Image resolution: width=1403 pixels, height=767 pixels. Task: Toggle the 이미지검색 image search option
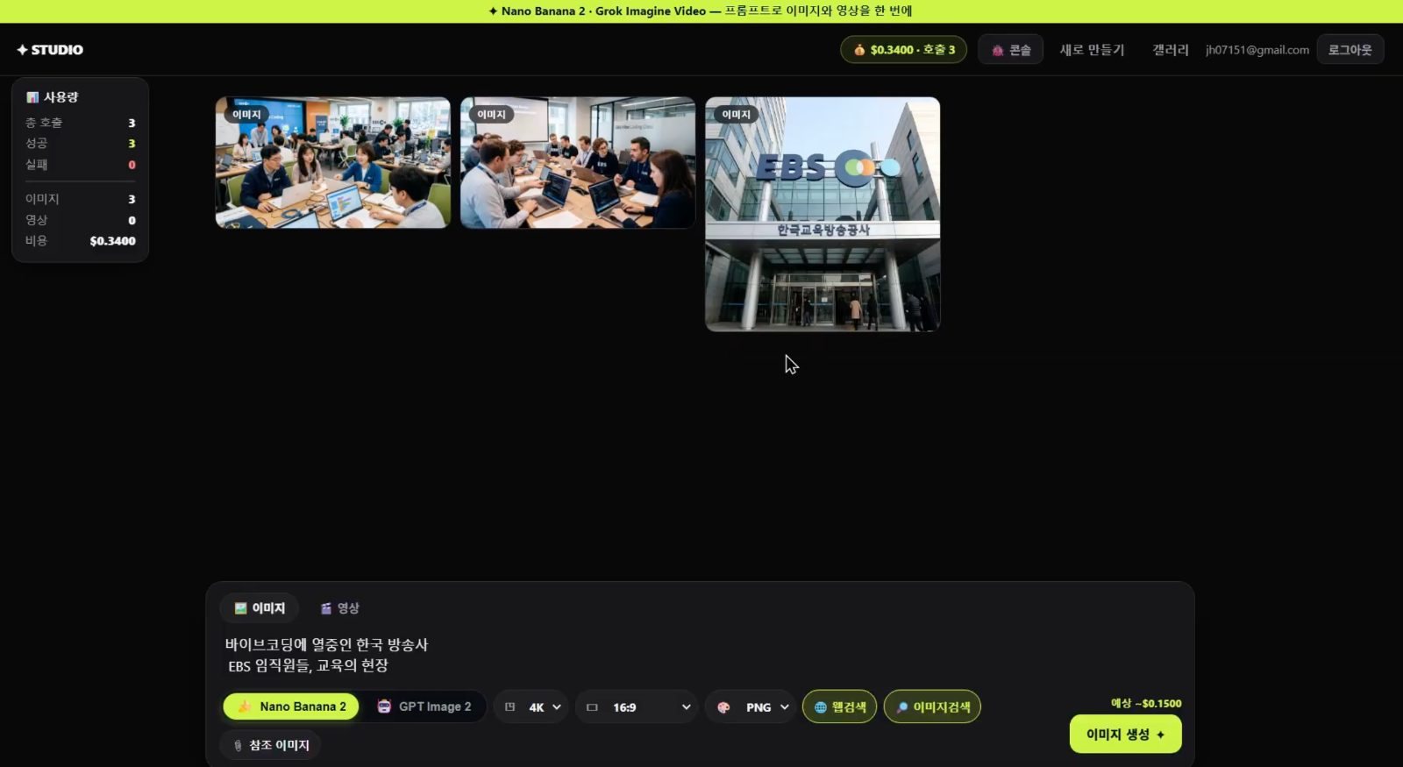pos(932,707)
